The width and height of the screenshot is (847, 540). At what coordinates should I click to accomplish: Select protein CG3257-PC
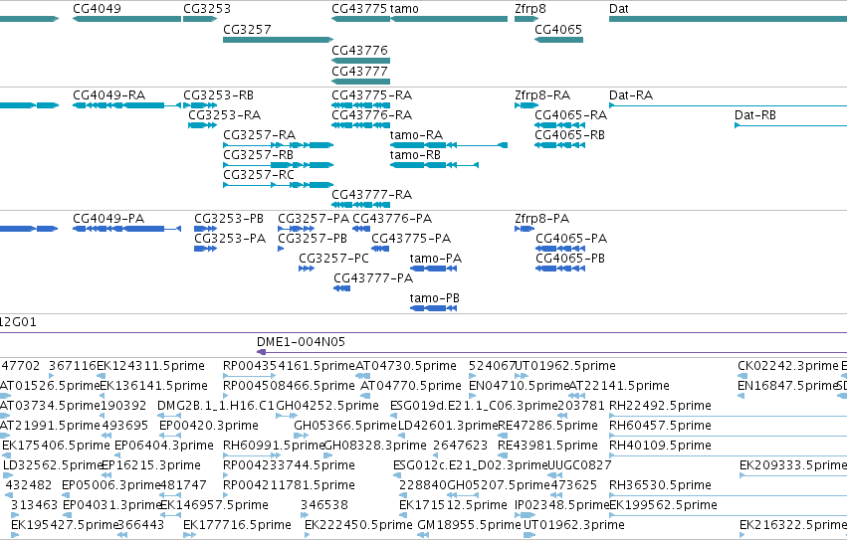tap(307, 269)
